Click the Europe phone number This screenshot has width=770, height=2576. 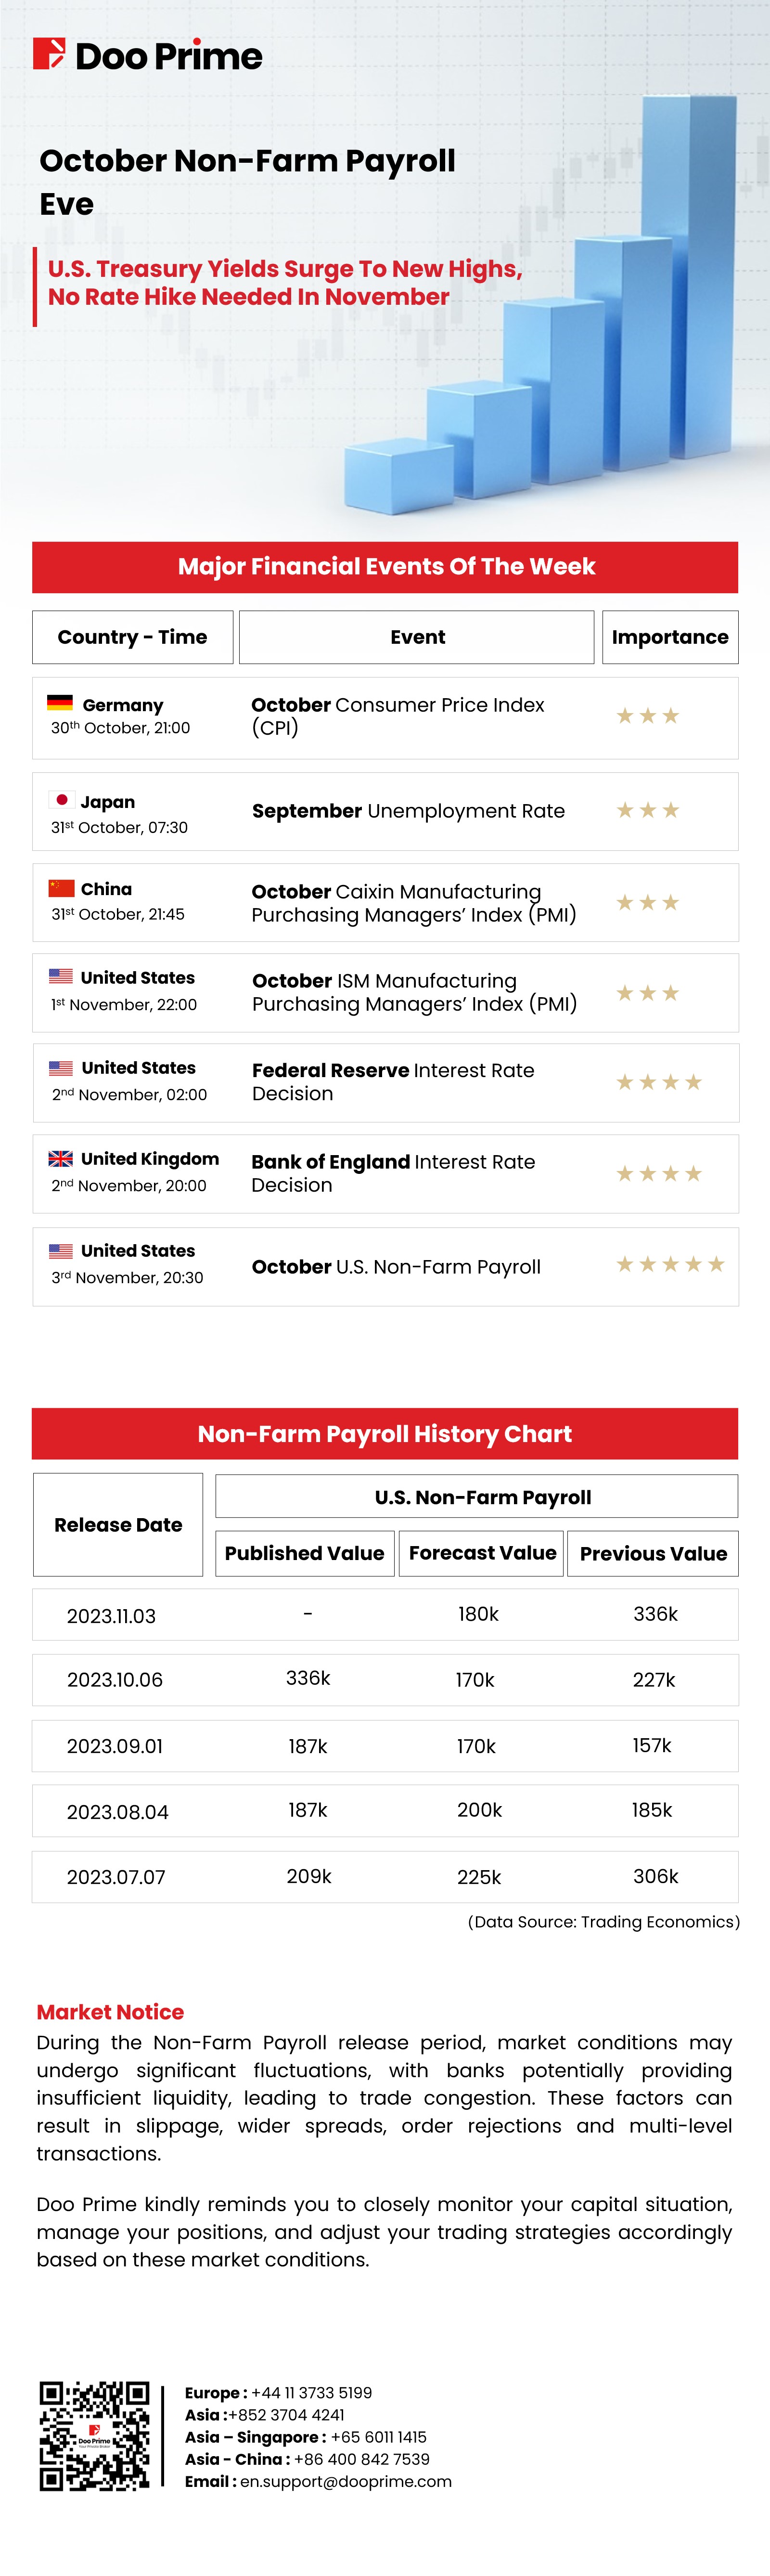pos(311,2393)
